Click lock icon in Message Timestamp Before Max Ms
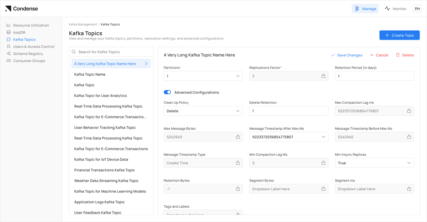Viewport: 427px width, 222px height. point(409,137)
